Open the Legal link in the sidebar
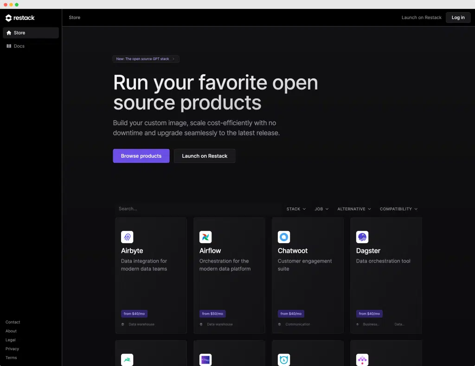 (x=10, y=340)
